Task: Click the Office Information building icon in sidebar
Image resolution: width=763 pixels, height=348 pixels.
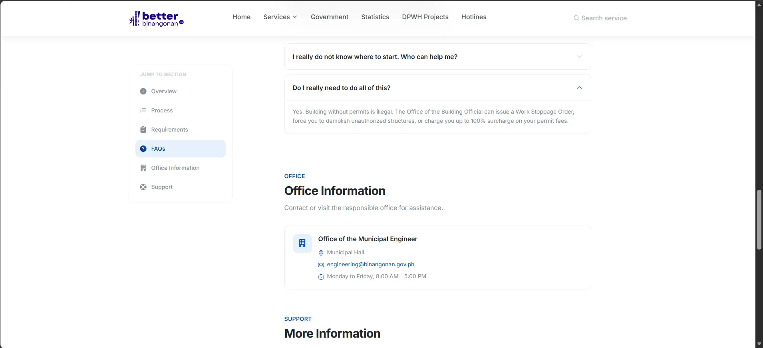Action: pyautogui.click(x=143, y=168)
